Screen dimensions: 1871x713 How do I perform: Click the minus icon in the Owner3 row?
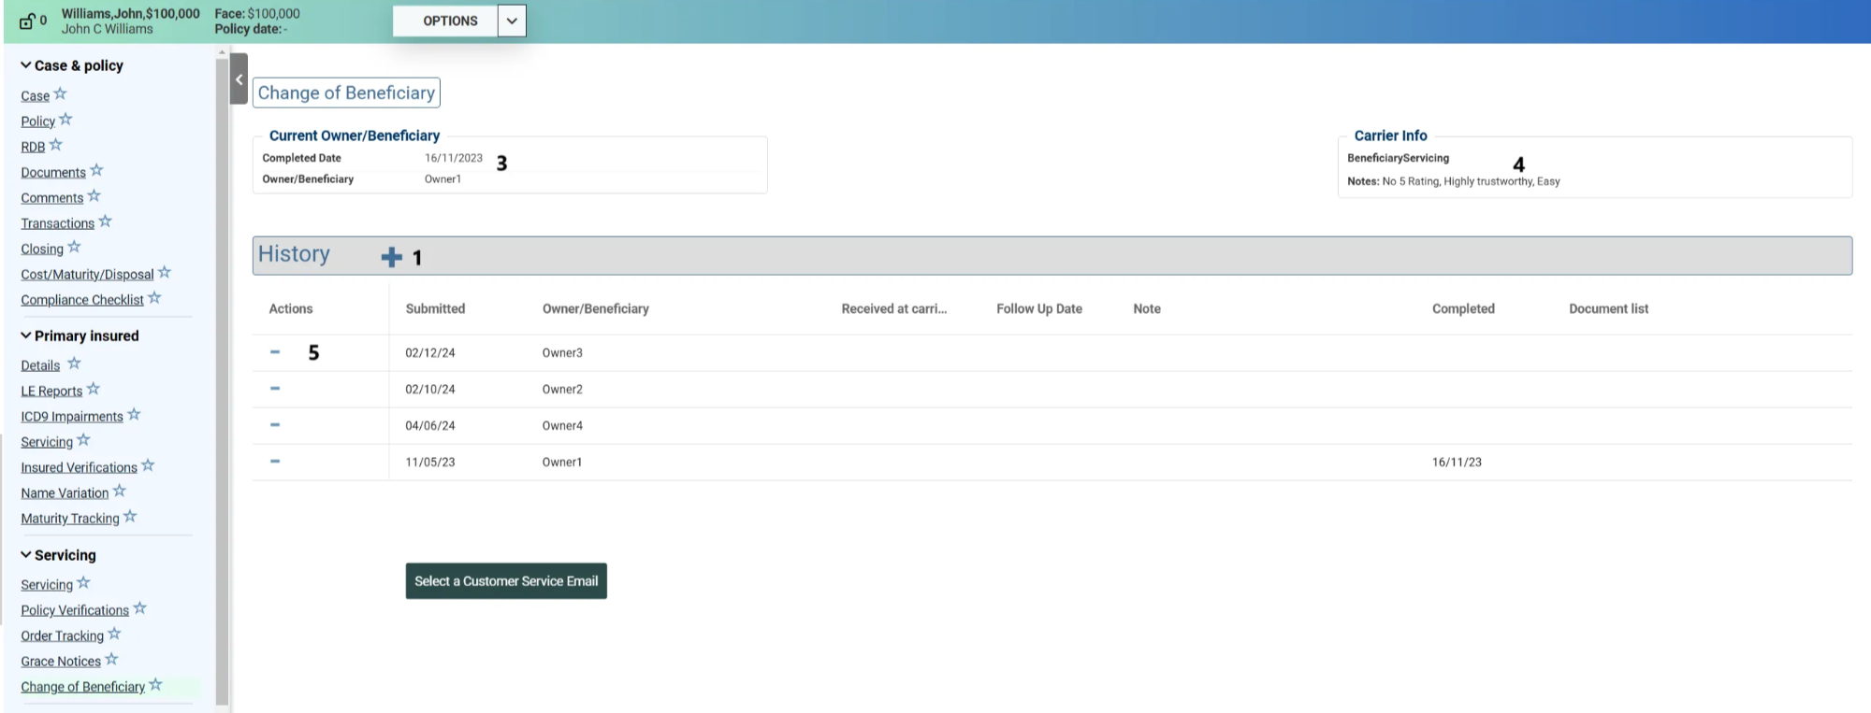(x=275, y=352)
